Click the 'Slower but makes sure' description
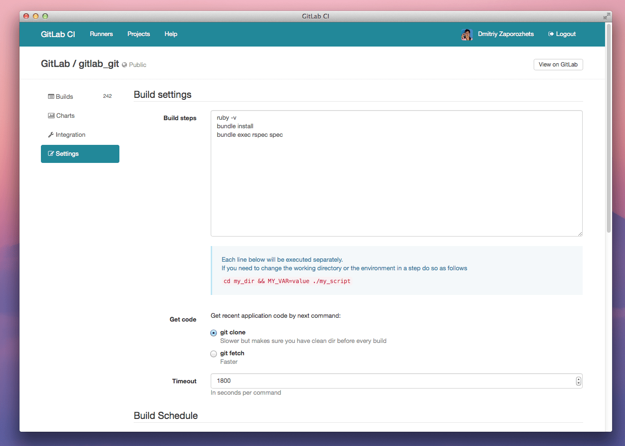 (x=303, y=341)
